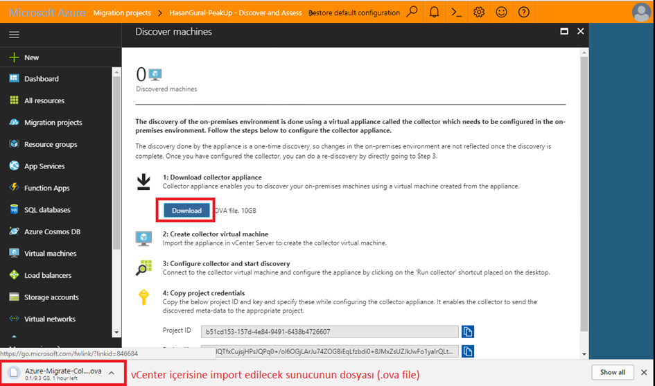Click Microsoft Azure portal logo text
This screenshot has width=655, height=386.
click(47, 12)
